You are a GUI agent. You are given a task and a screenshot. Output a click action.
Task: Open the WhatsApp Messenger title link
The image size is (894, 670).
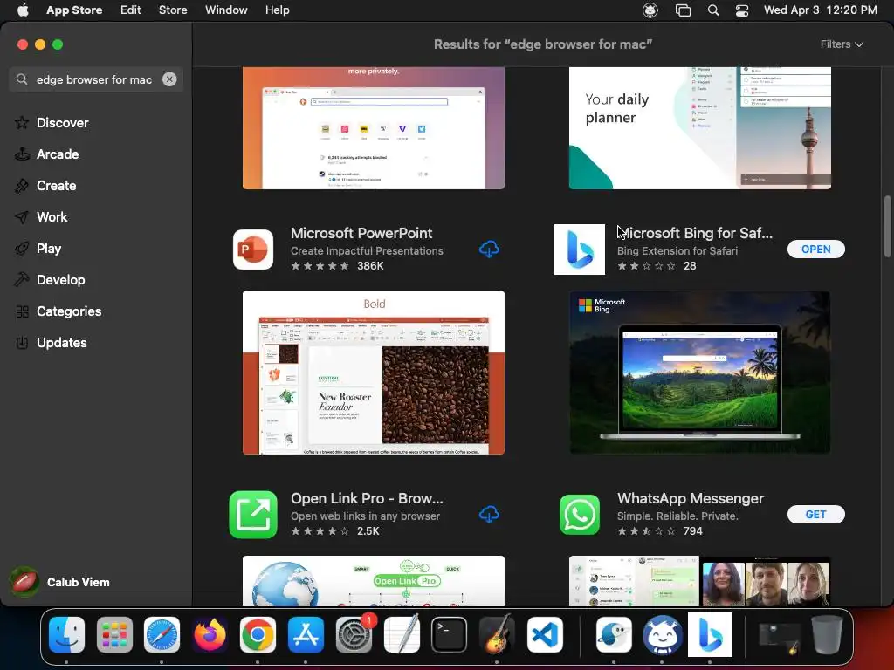[691, 498]
